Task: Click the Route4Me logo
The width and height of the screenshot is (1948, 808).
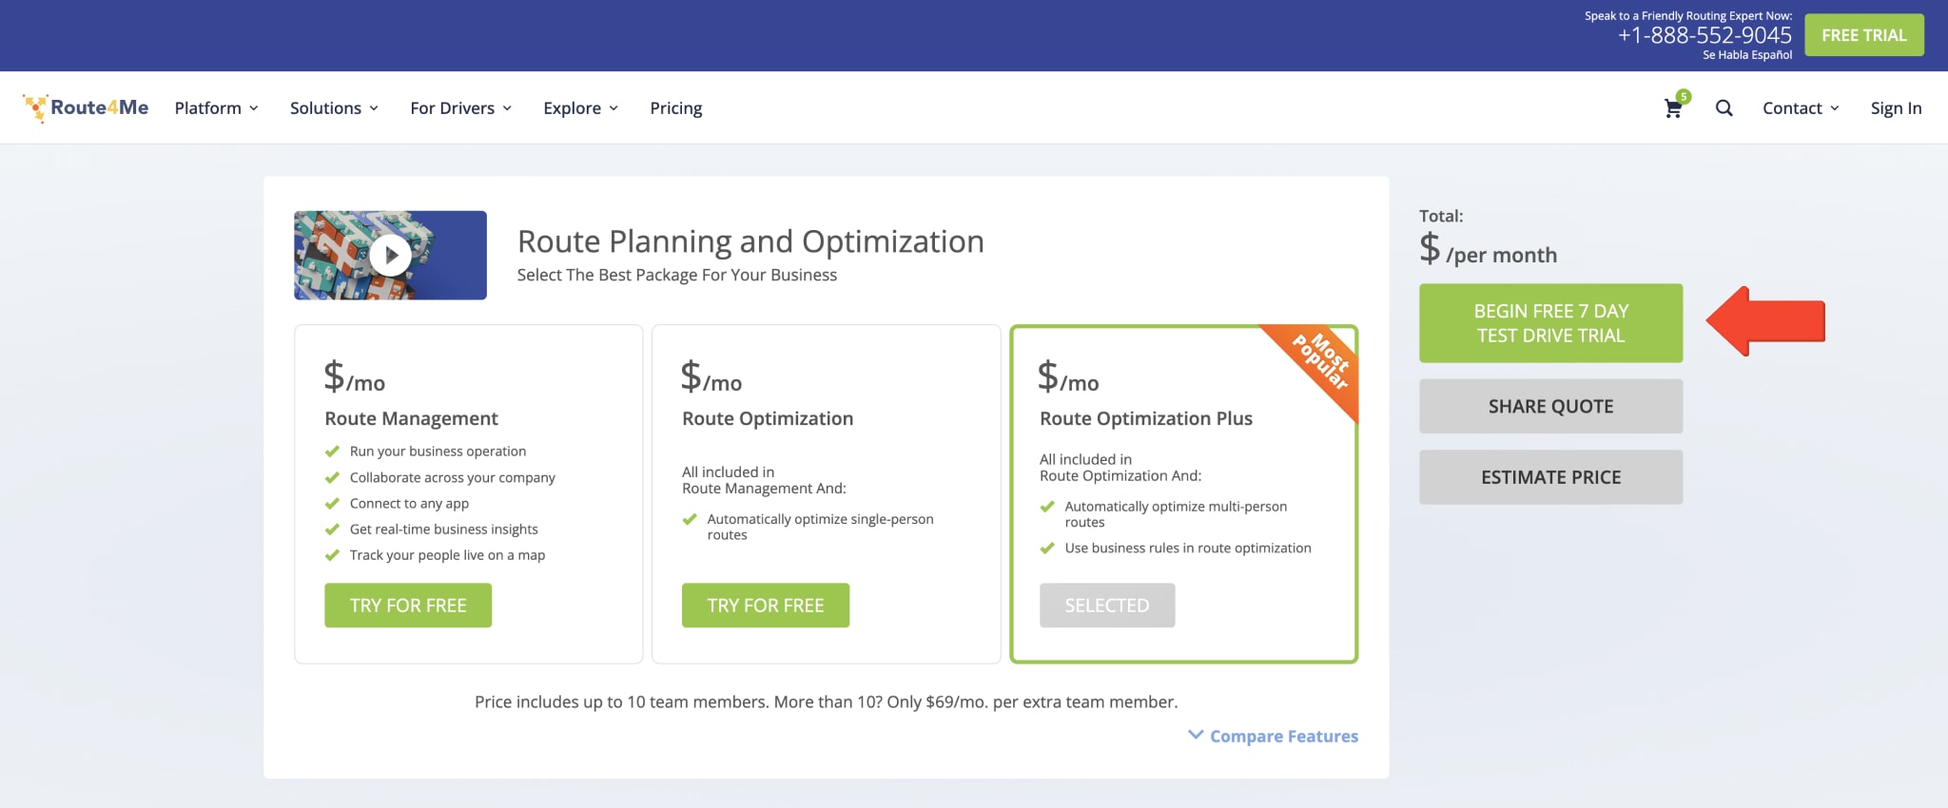Action: coord(86,107)
